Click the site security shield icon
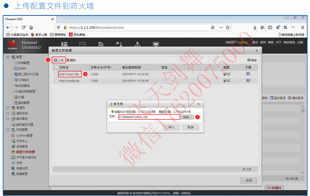 coord(58,27)
